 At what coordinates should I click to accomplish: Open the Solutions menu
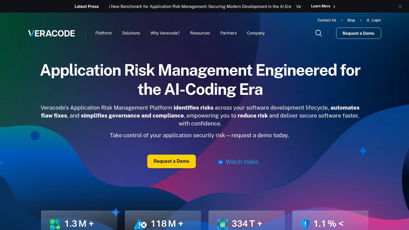[131, 33]
